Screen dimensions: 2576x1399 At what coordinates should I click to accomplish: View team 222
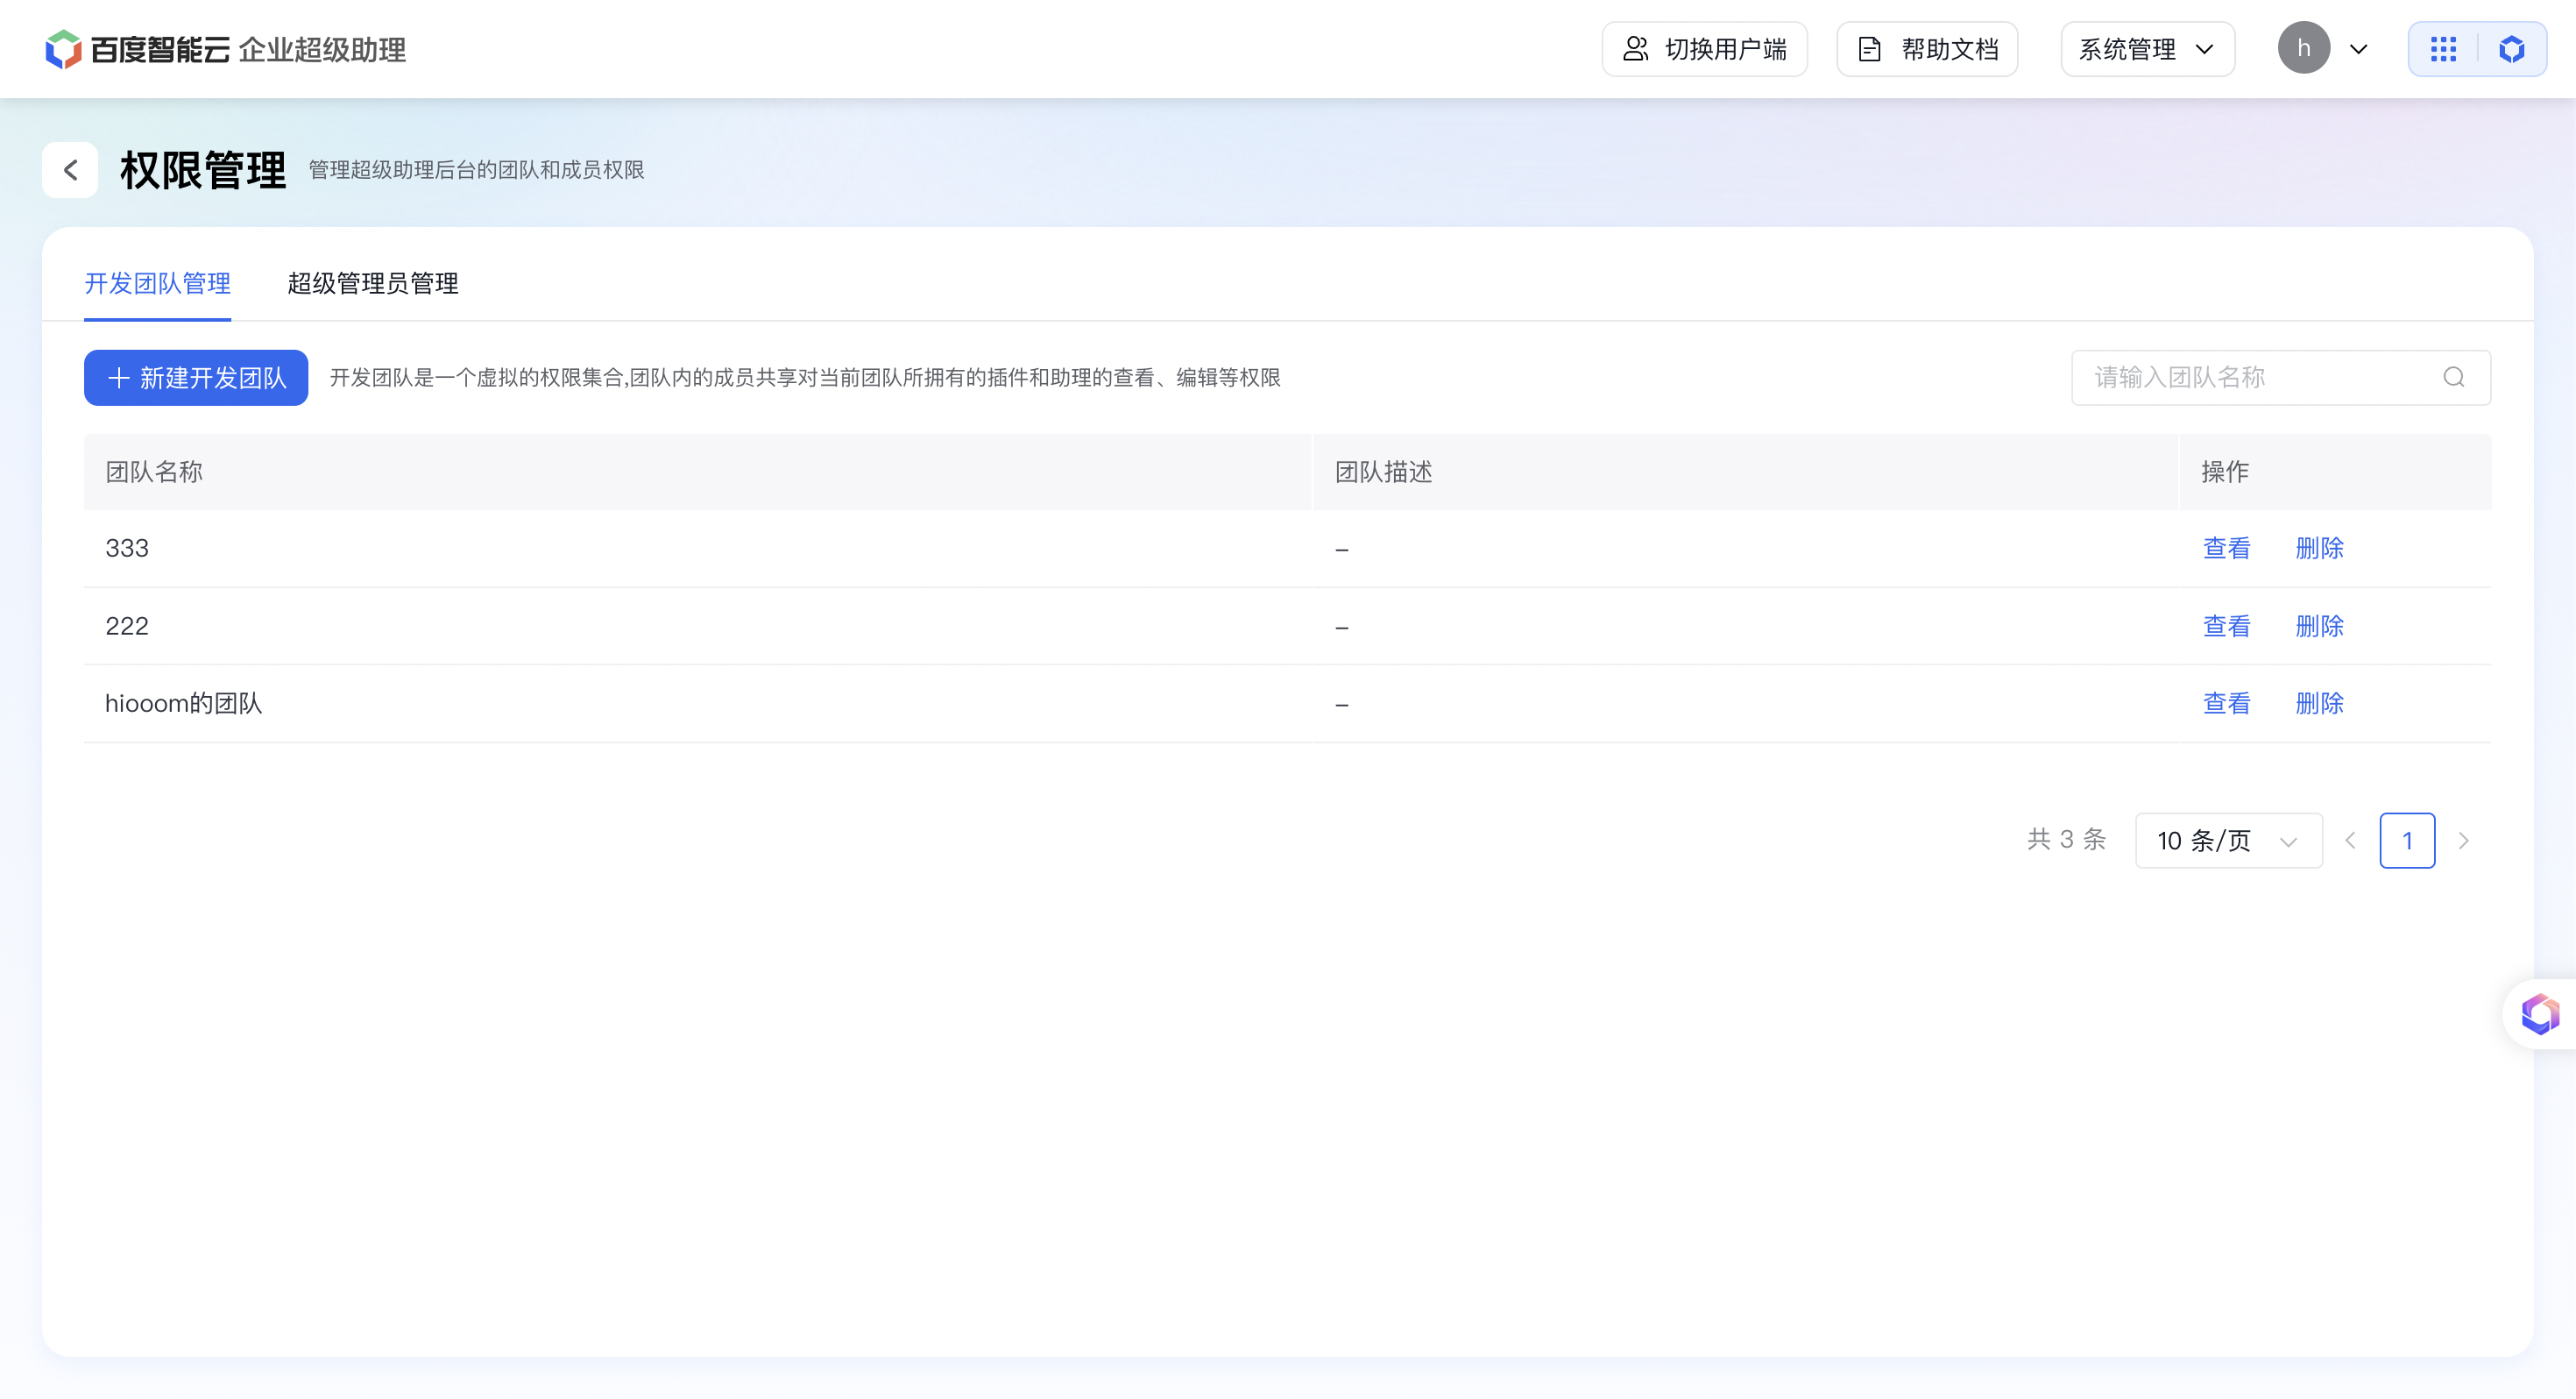[x=2226, y=627]
